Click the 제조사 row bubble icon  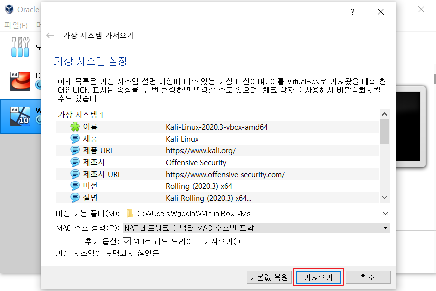point(75,162)
